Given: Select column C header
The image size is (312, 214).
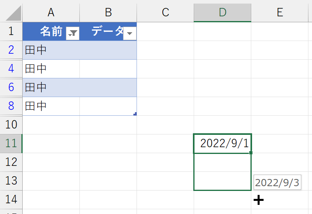Looking at the screenshot, I should pos(166,12).
